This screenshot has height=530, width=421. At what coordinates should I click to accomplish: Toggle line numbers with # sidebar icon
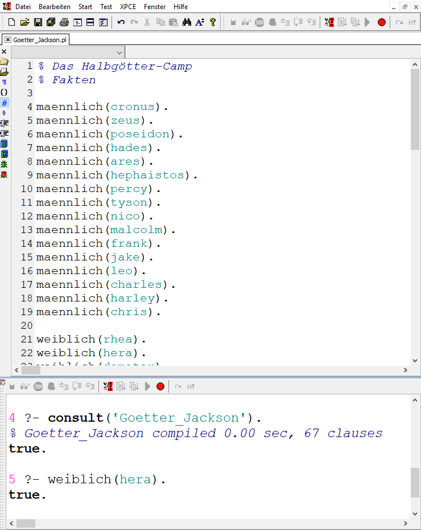coord(4,103)
